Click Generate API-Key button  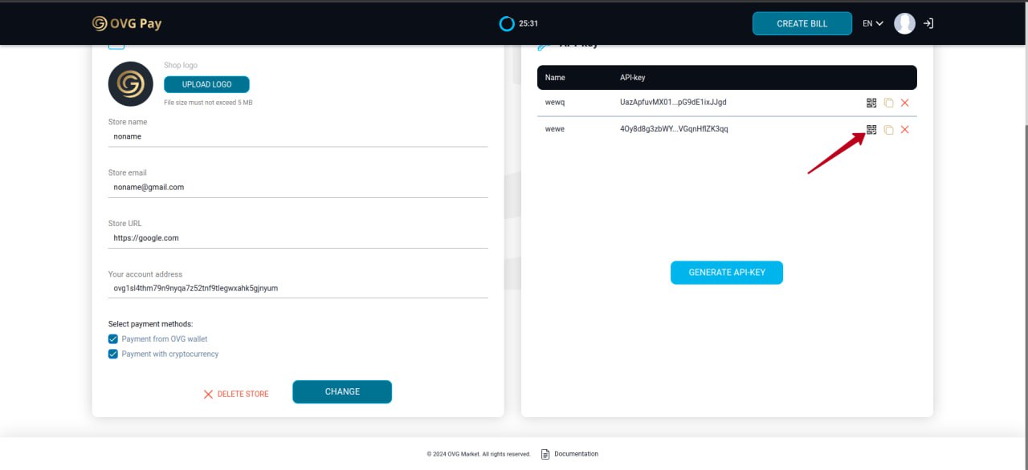click(x=727, y=273)
